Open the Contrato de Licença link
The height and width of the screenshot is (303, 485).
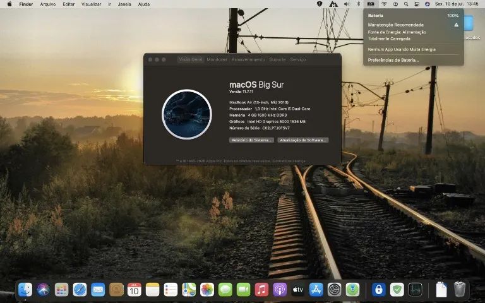pos(289,161)
